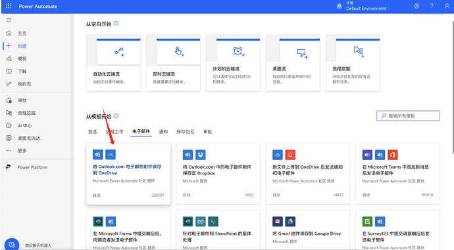
Task: Open SharePoint 窗体处理 email template
Action: 218,230
